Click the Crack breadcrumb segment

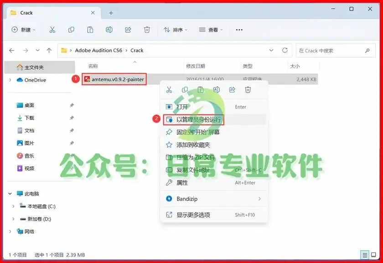[137, 50]
